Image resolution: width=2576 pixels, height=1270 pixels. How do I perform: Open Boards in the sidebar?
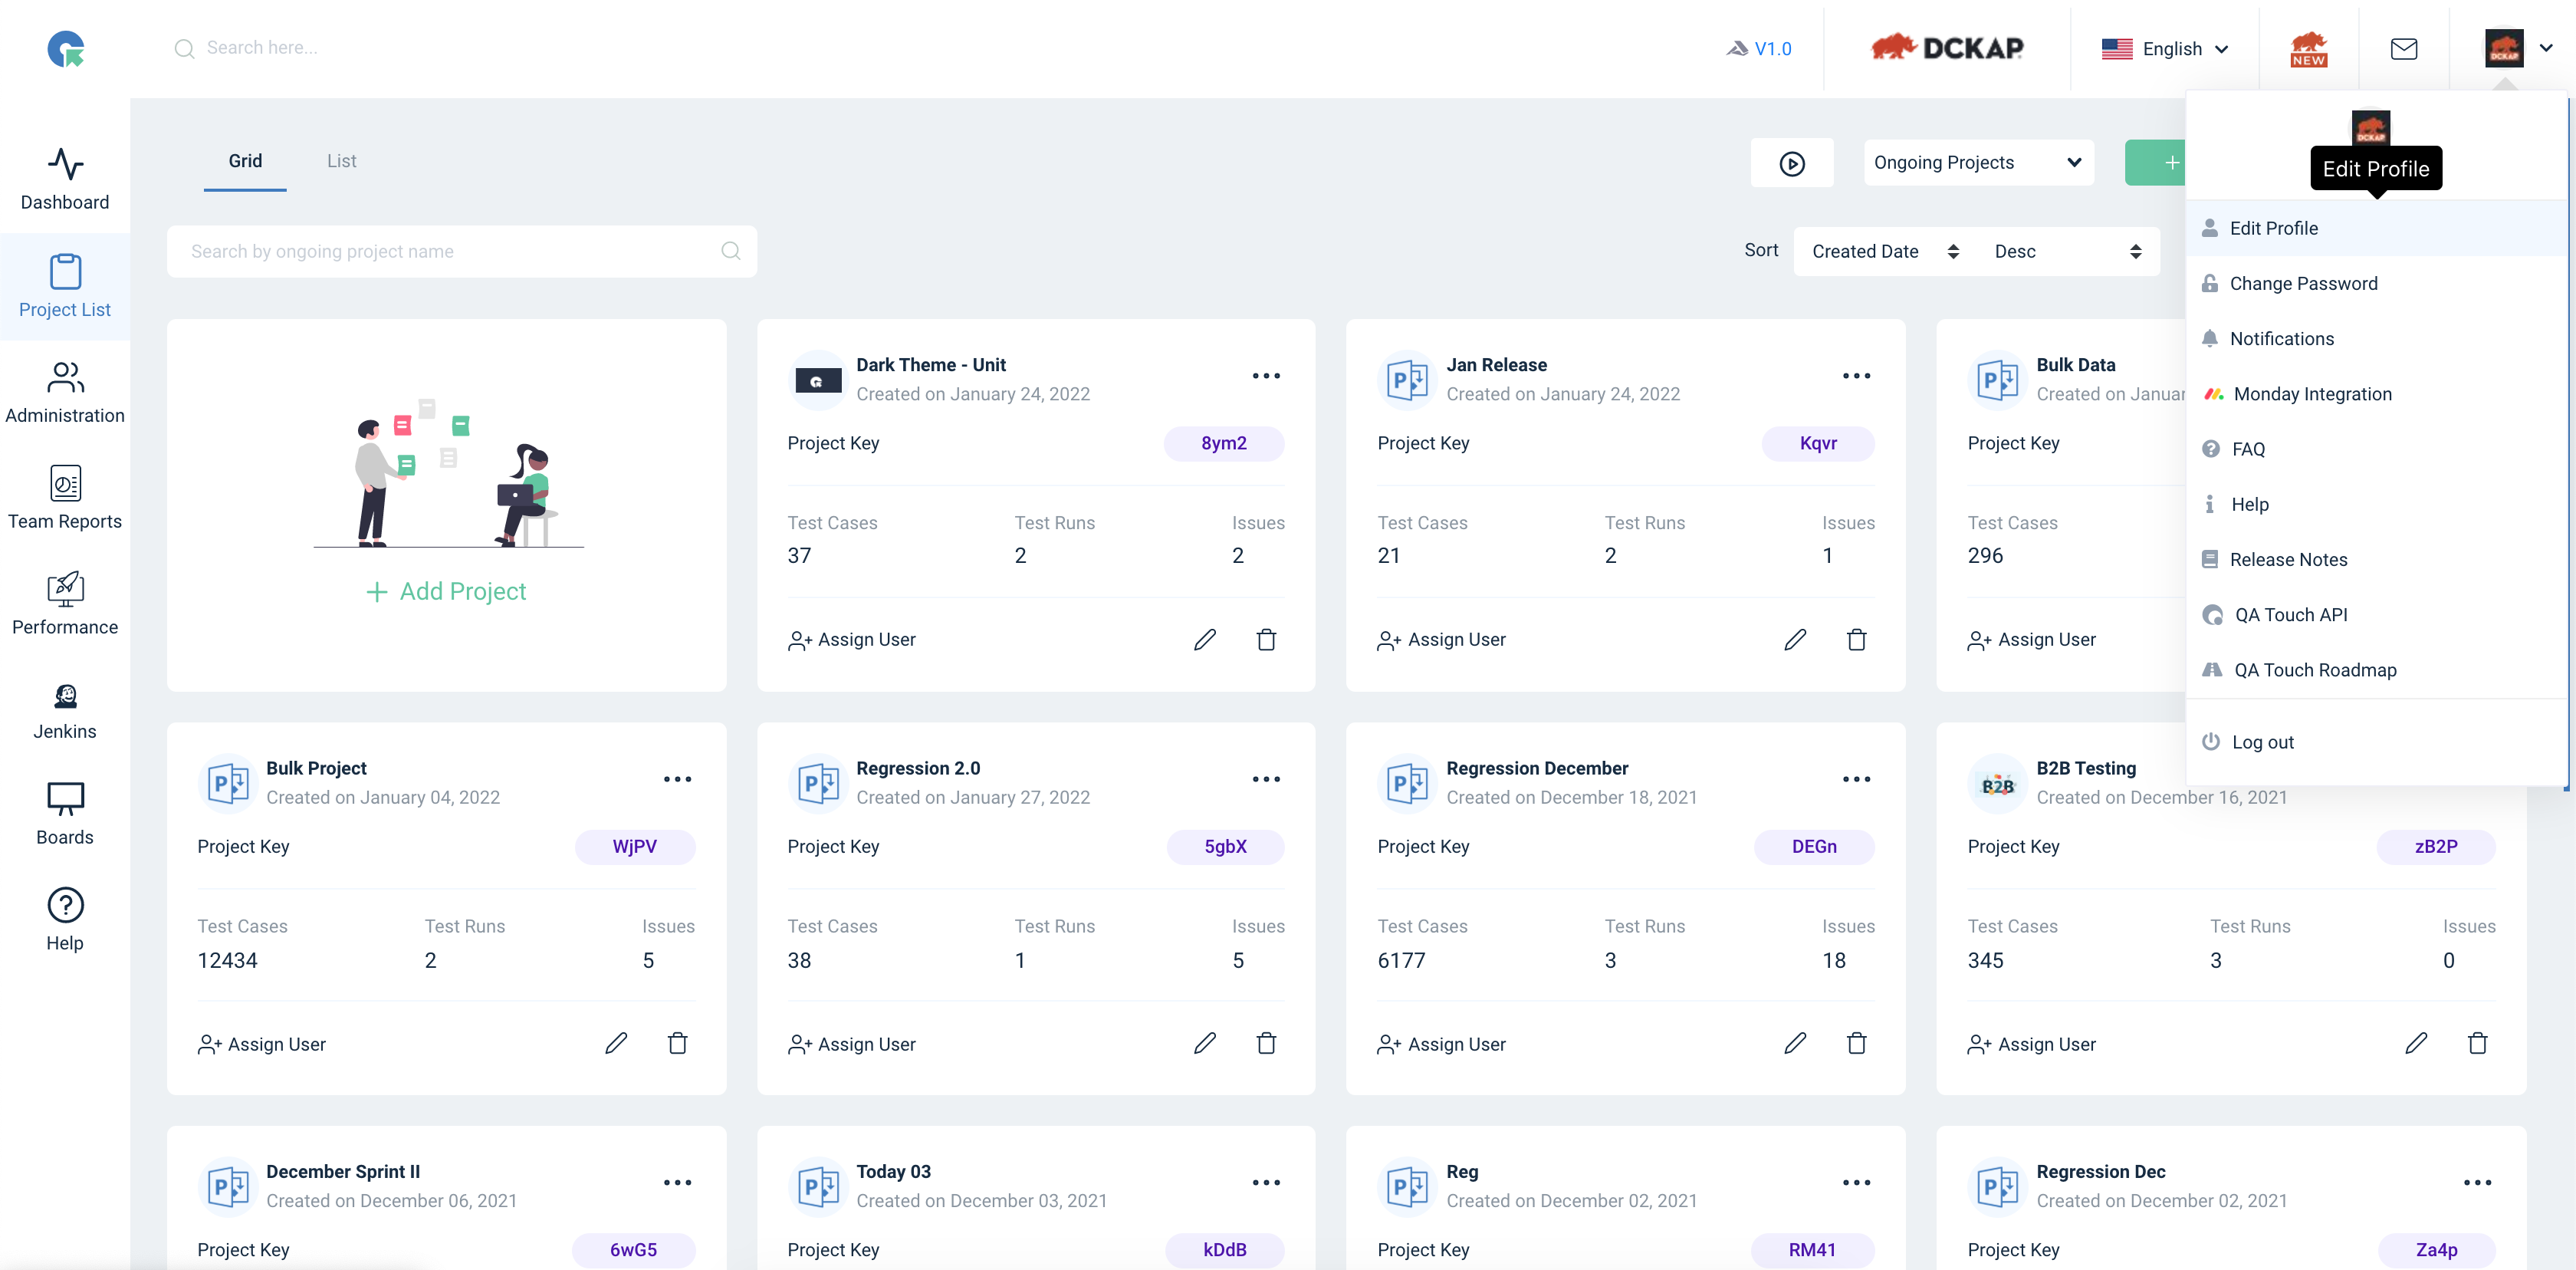pos(65,814)
